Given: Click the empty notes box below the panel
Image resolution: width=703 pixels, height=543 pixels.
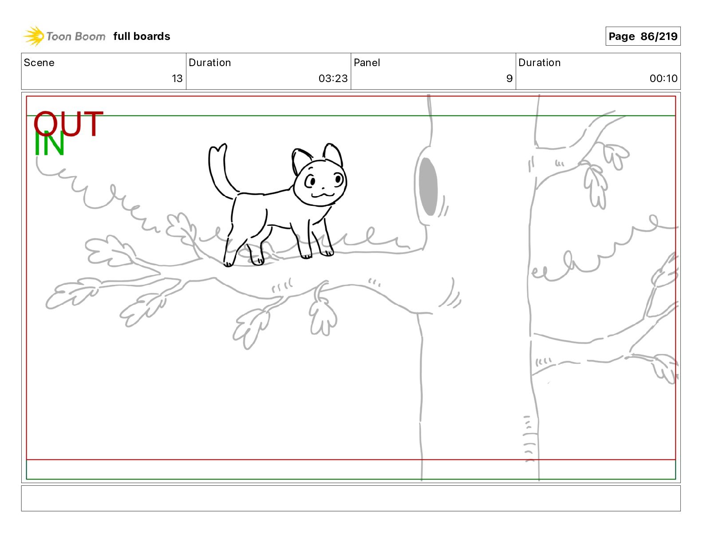Looking at the screenshot, I should (351, 498).
